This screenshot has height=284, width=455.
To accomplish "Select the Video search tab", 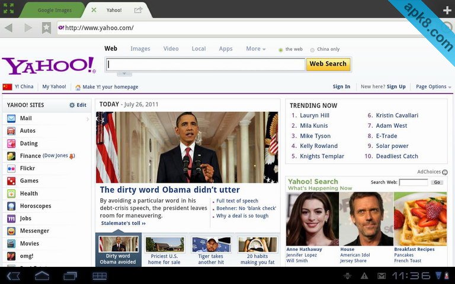I will (171, 49).
